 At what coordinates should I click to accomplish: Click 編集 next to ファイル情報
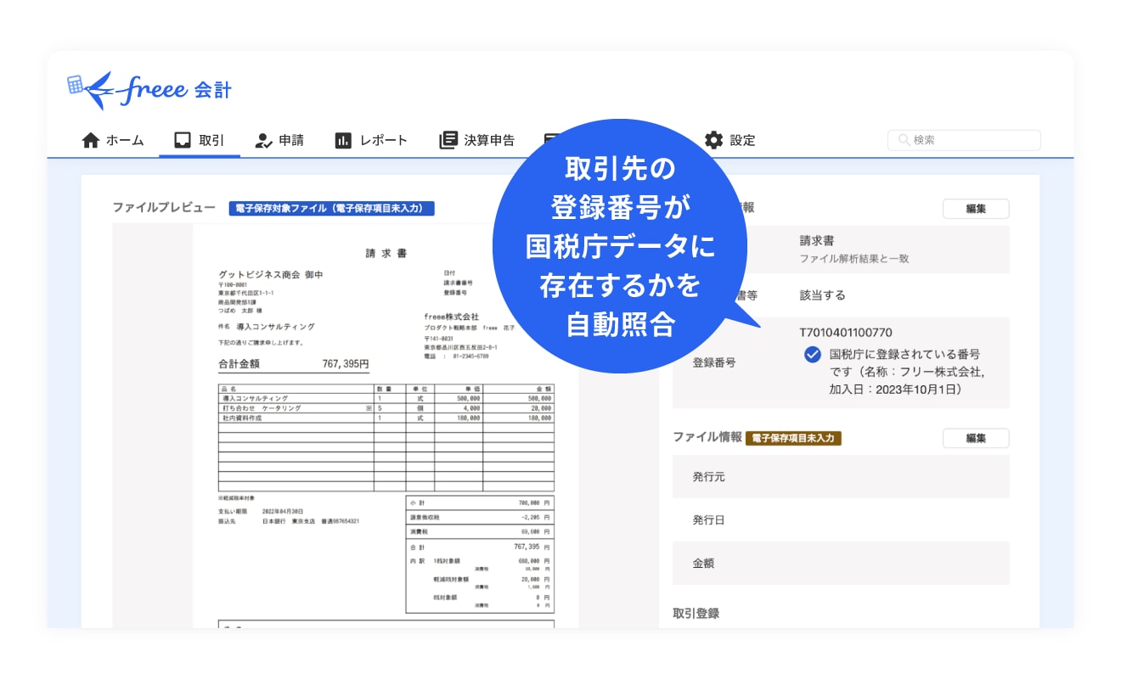tap(976, 438)
